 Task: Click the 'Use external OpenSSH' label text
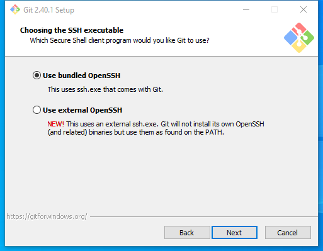tap(82, 110)
